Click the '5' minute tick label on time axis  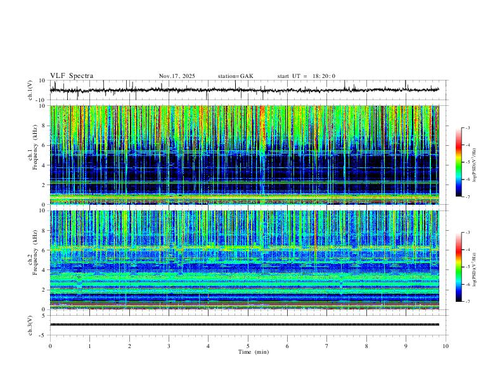248,346
